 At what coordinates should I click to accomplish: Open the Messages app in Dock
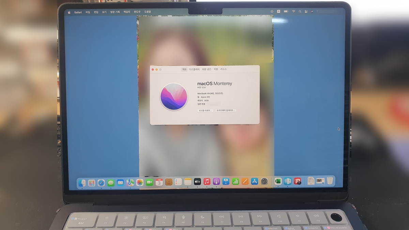111,183
